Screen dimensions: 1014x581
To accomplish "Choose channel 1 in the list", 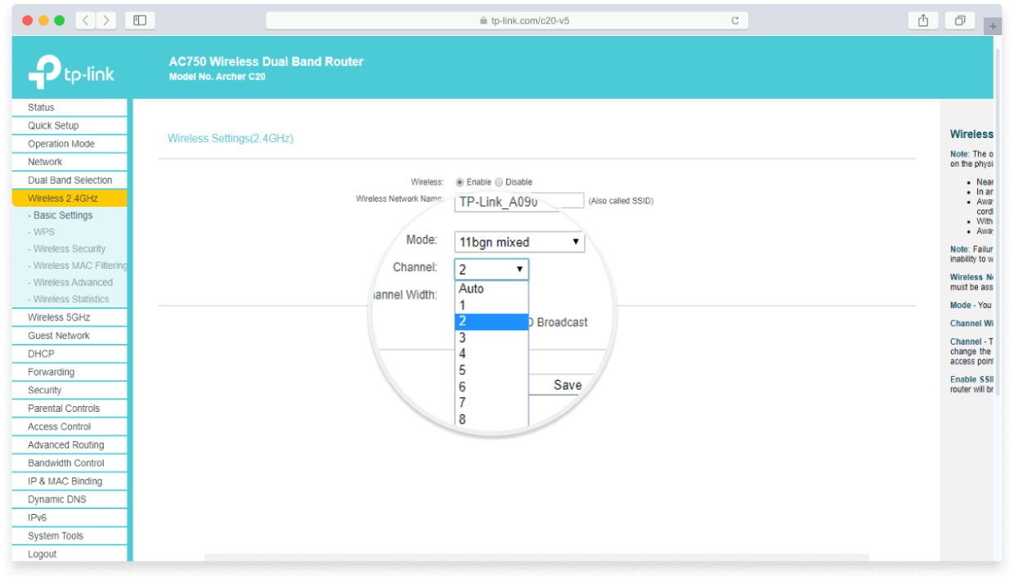I will pos(491,306).
